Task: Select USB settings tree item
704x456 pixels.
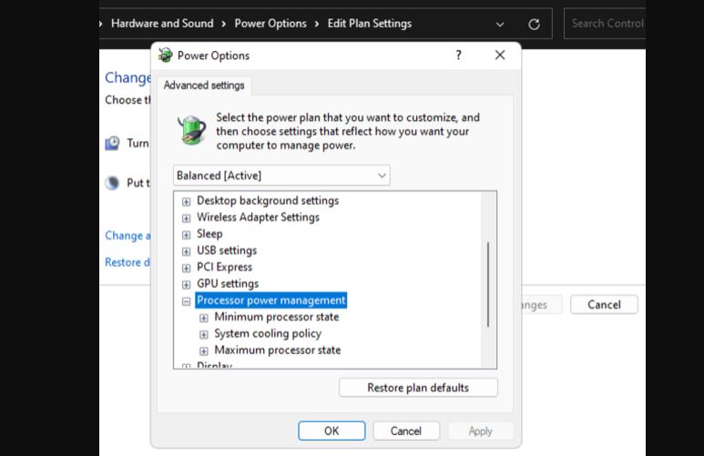Action: [x=227, y=250]
